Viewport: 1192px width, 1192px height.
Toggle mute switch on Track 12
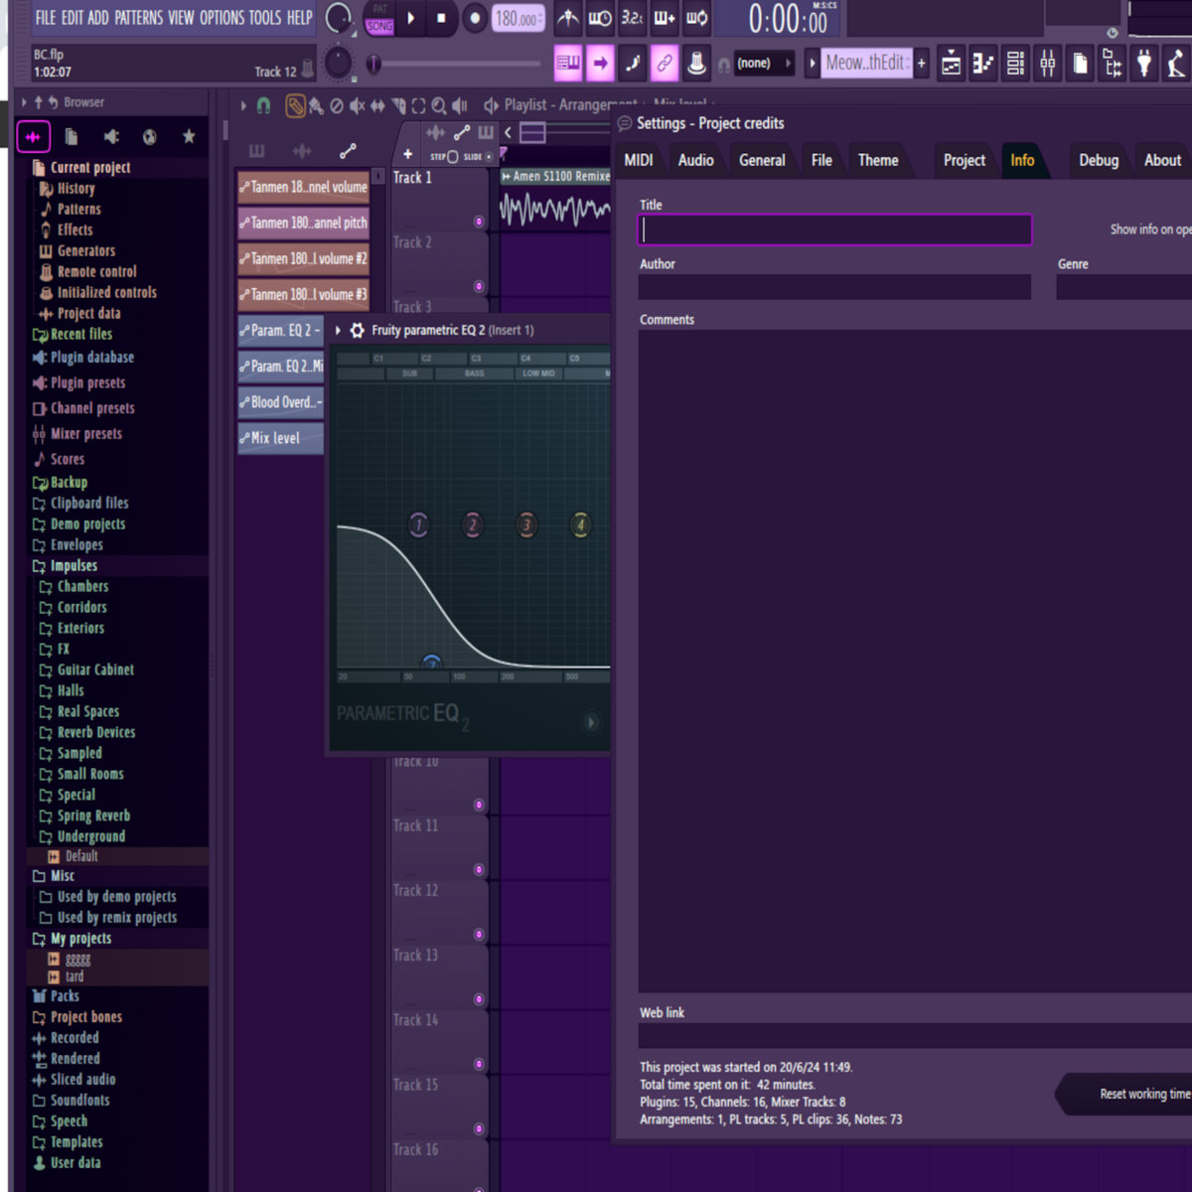pyautogui.click(x=479, y=935)
